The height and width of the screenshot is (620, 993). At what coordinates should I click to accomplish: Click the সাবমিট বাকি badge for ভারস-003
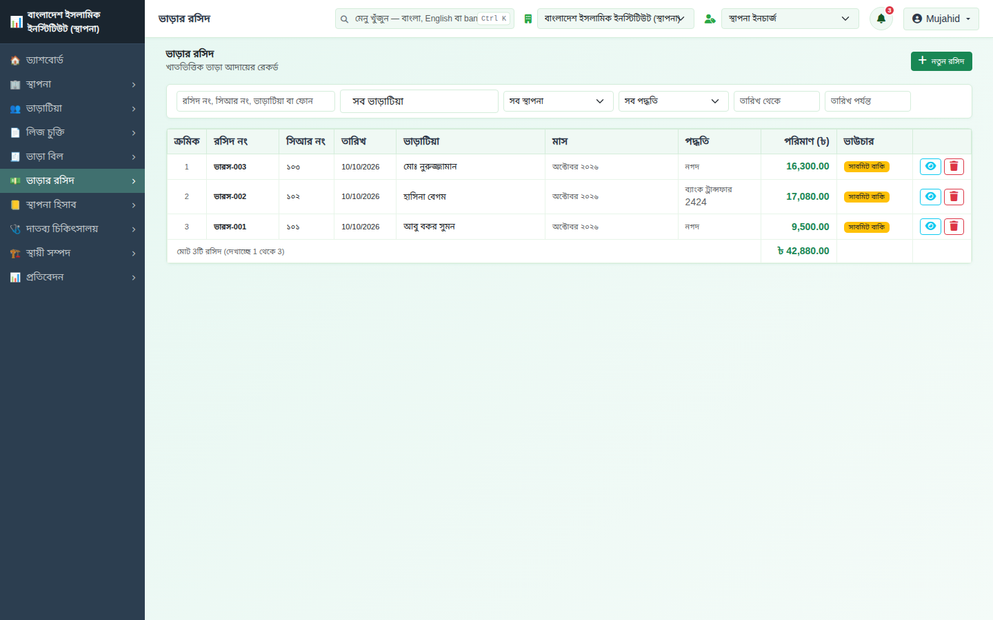[x=867, y=167]
